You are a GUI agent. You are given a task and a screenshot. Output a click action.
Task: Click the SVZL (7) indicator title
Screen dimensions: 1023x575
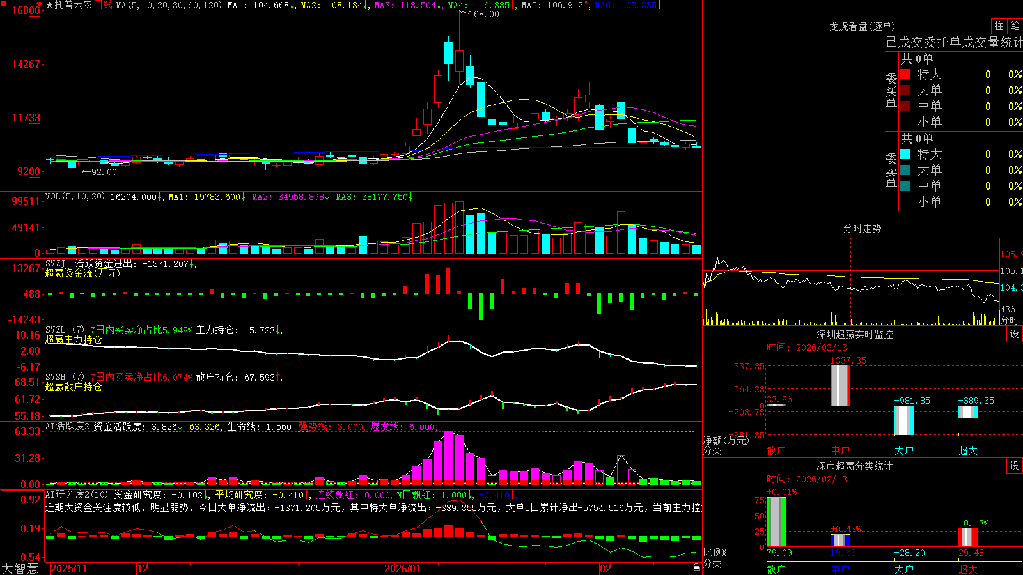65,330
